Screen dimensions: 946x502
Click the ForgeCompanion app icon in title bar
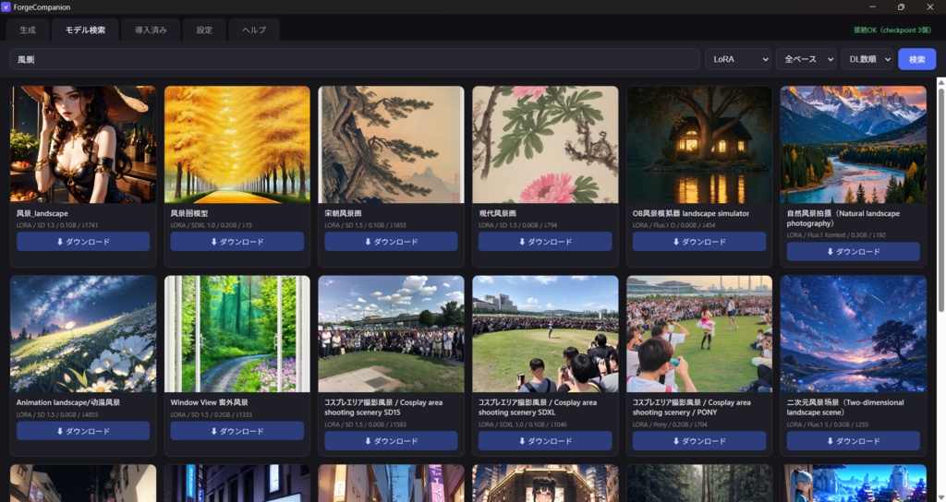(6, 7)
